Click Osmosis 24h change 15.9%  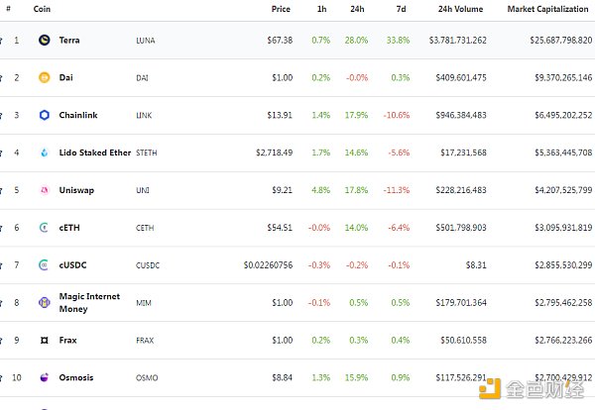click(356, 377)
